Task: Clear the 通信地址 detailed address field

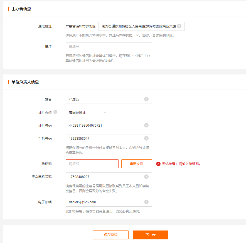Action: [179, 26]
